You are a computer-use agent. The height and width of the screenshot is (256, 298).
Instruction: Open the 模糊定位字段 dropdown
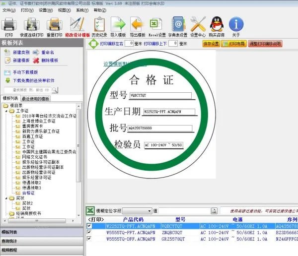137,211
